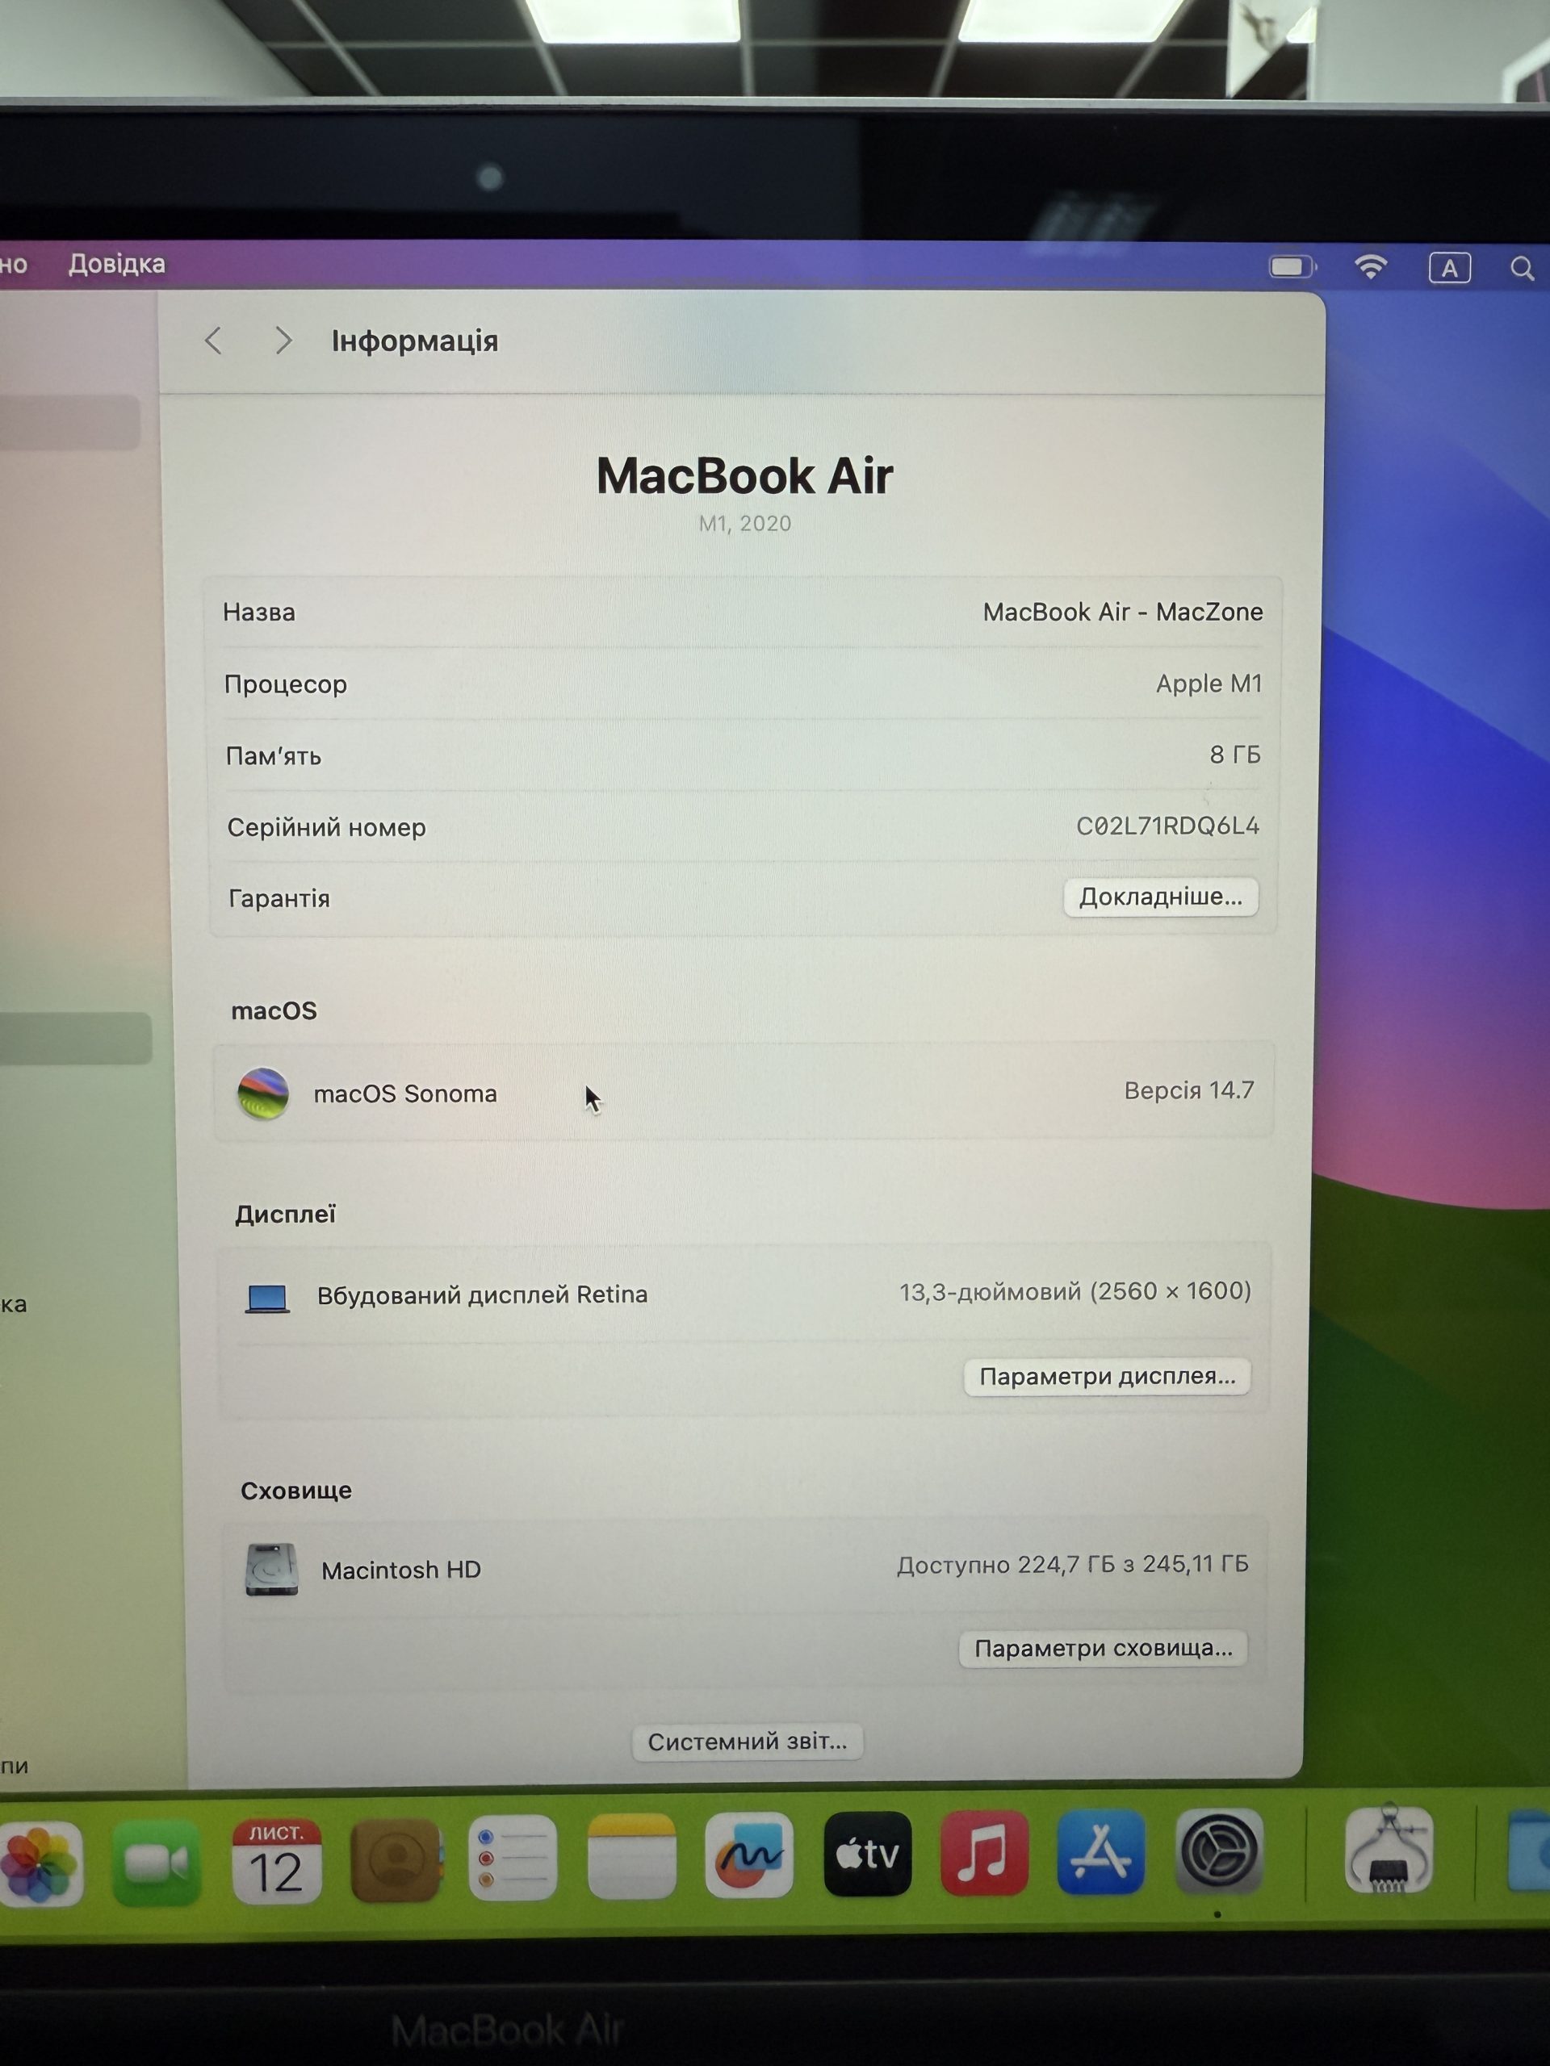Click the Macintosh HD disk icon
The height and width of the screenshot is (2066, 1550).
(x=271, y=1569)
